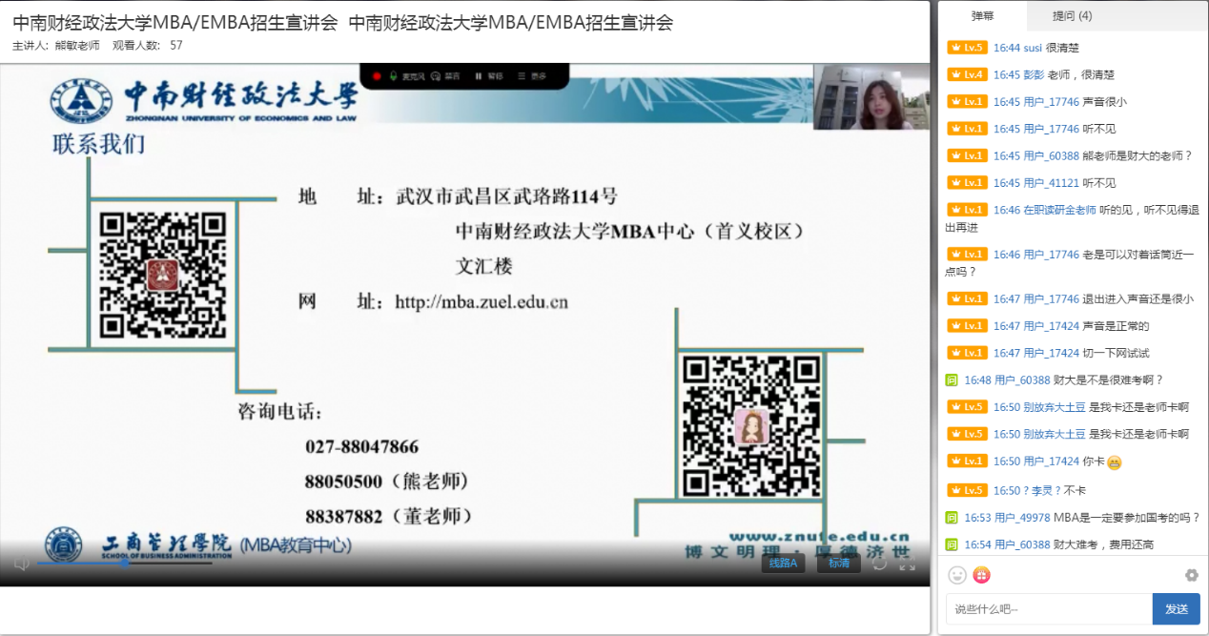Click the green 问 icon beside MBA是一定要参加国考的吗
The image size is (1209, 636).
pos(952,518)
